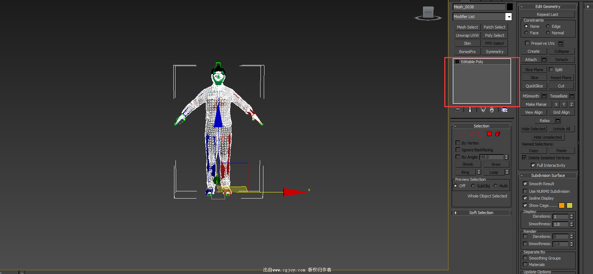This screenshot has height=274, width=593.
Task: Click the Display Smoothness value field
Action: pos(560,224)
